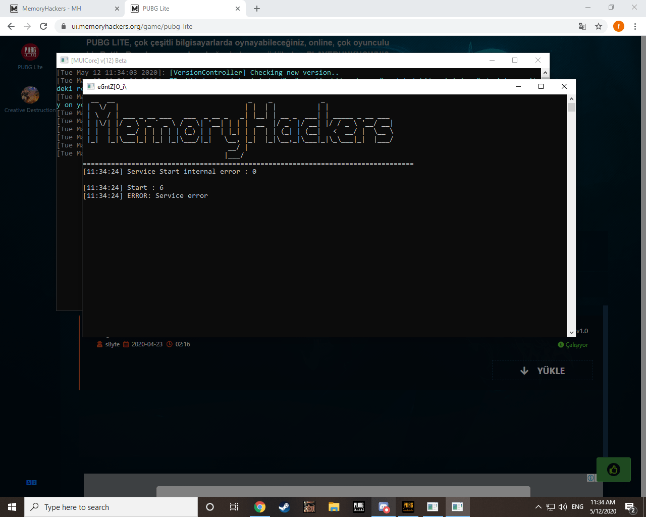Open the Chrome profile avatar

pos(619,26)
